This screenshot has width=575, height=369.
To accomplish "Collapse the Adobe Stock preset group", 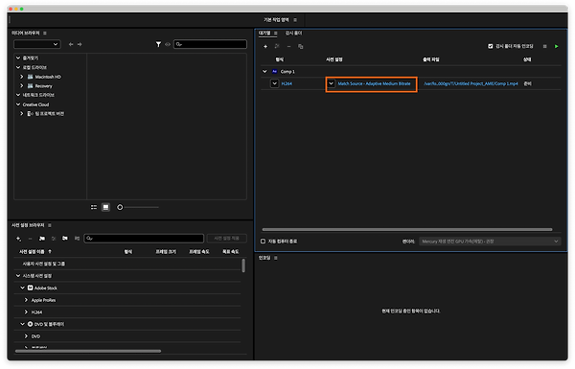I will [22, 288].
